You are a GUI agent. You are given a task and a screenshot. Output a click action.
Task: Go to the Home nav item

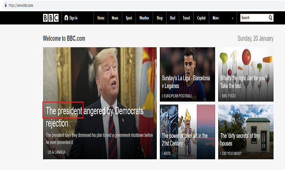pyautogui.click(x=101, y=18)
